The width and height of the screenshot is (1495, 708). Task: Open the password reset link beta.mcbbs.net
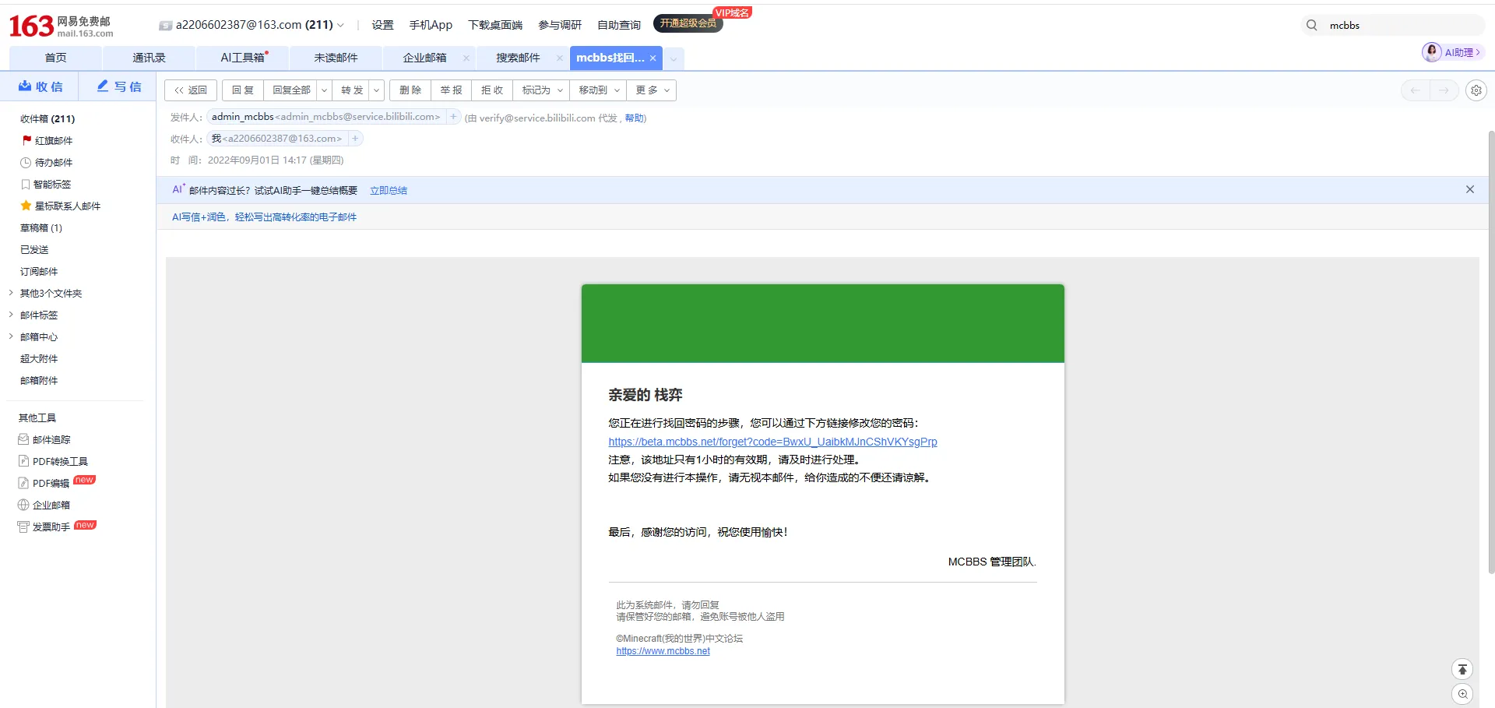pyautogui.click(x=772, y=442)
